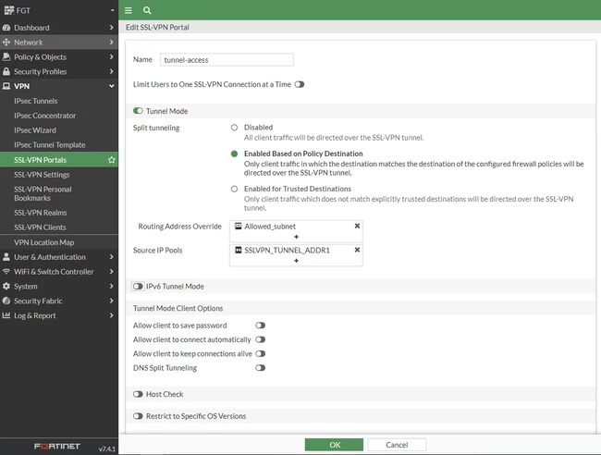Click the Network crosshair icon

[6, 43]
